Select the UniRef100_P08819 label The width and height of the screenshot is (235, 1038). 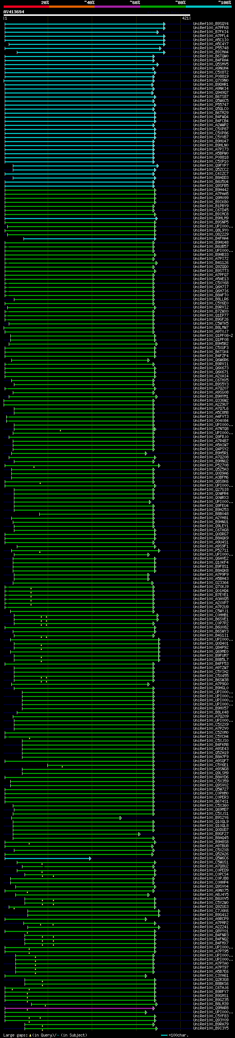pyautogui.click(x=211, y=77)
